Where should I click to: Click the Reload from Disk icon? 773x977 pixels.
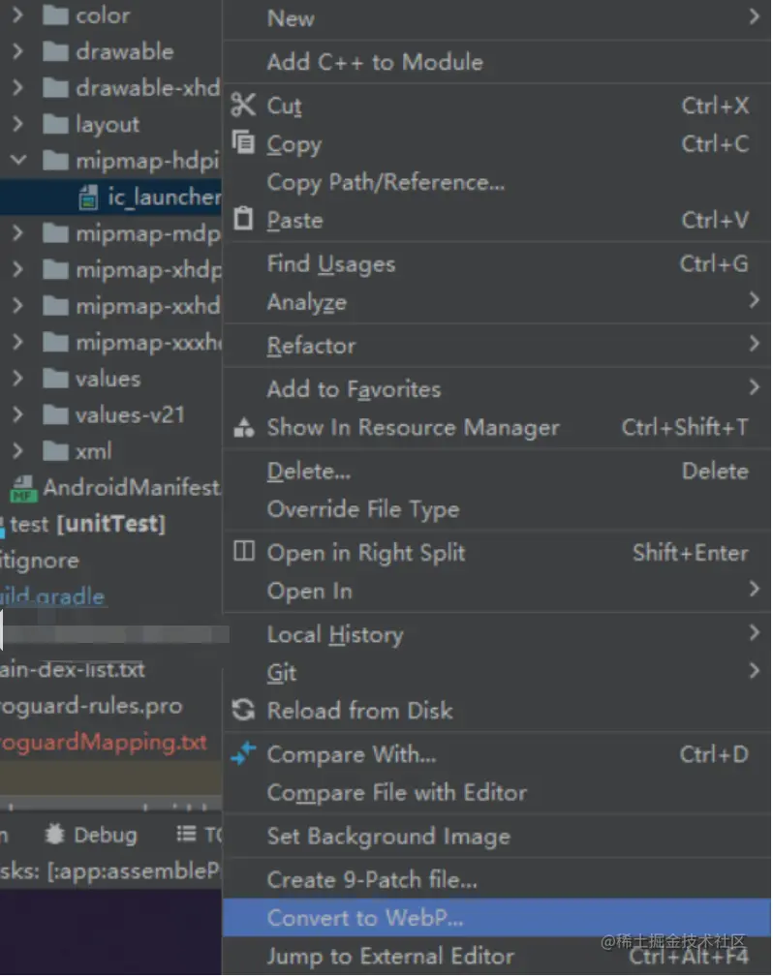[244, 710]
